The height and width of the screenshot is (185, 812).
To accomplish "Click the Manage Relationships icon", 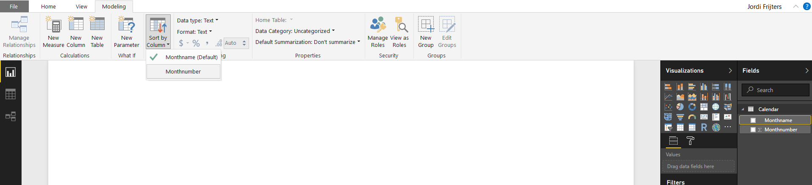I will pyautogui.click(x=19, y=24).
